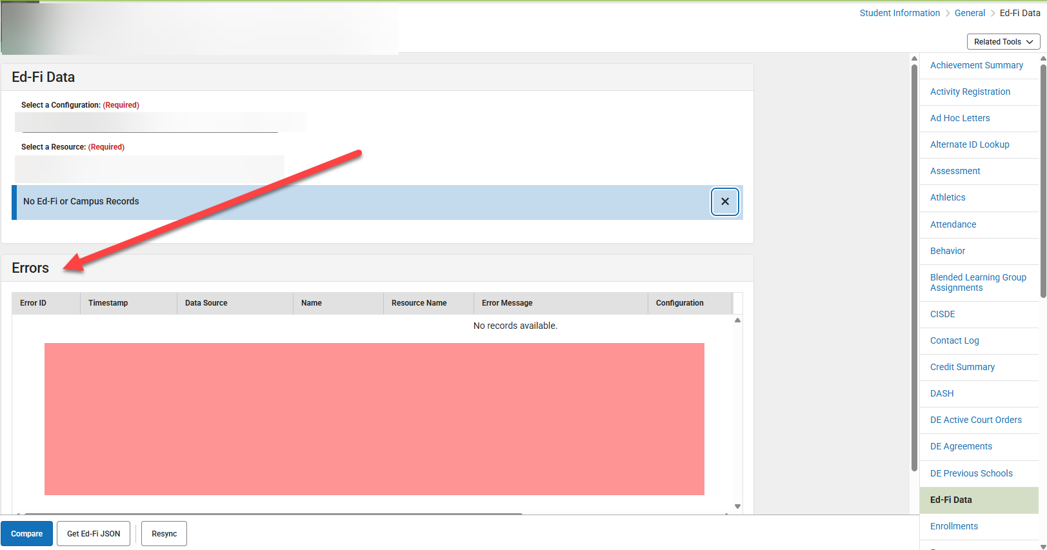Screen dimensions: 1047x550
Task: Dismiss the No Ed-Fi or Campus Records alert
Action: point(725,202)
